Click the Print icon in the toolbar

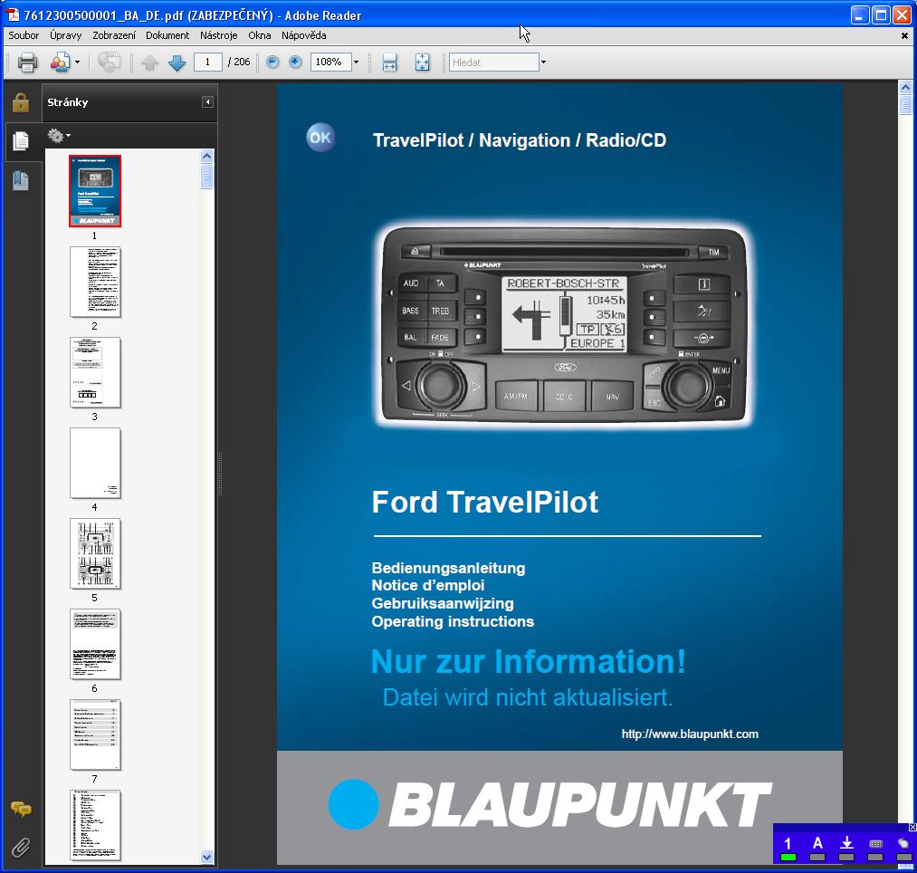tap(27, 62)
